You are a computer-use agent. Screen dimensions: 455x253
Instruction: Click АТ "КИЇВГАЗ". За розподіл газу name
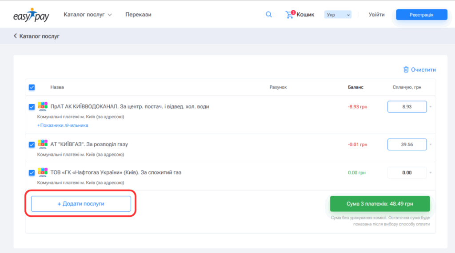(x=89, y=144)
